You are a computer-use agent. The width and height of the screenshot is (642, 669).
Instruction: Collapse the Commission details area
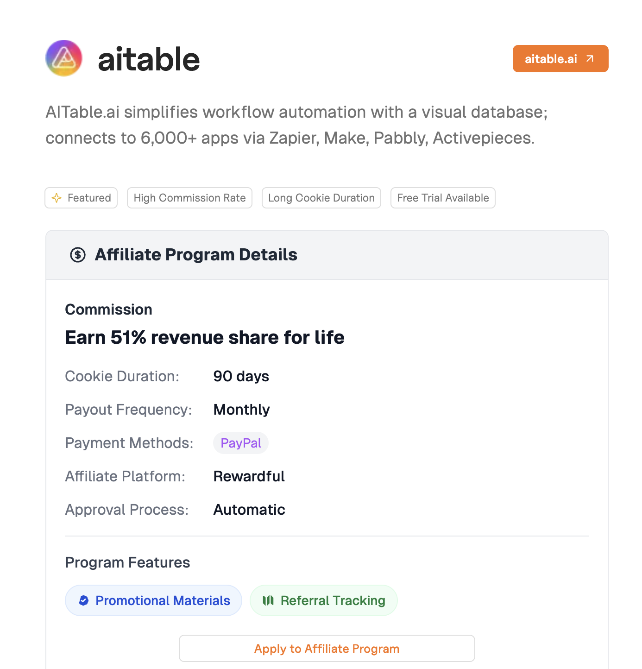coord(108,309)
